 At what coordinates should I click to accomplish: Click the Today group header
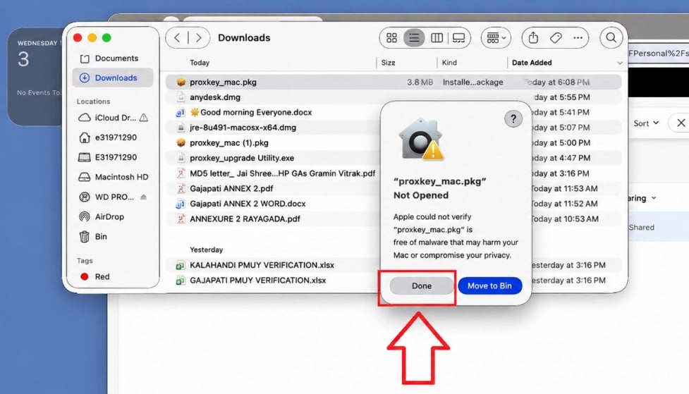tap(200, 62)
